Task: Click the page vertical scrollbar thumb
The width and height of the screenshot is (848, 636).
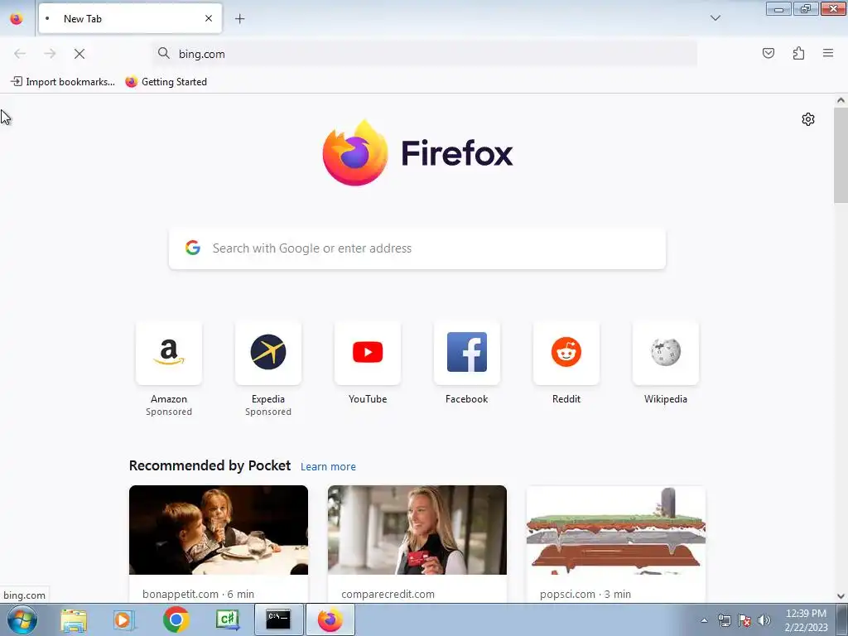Action: [x=841, y=155]
